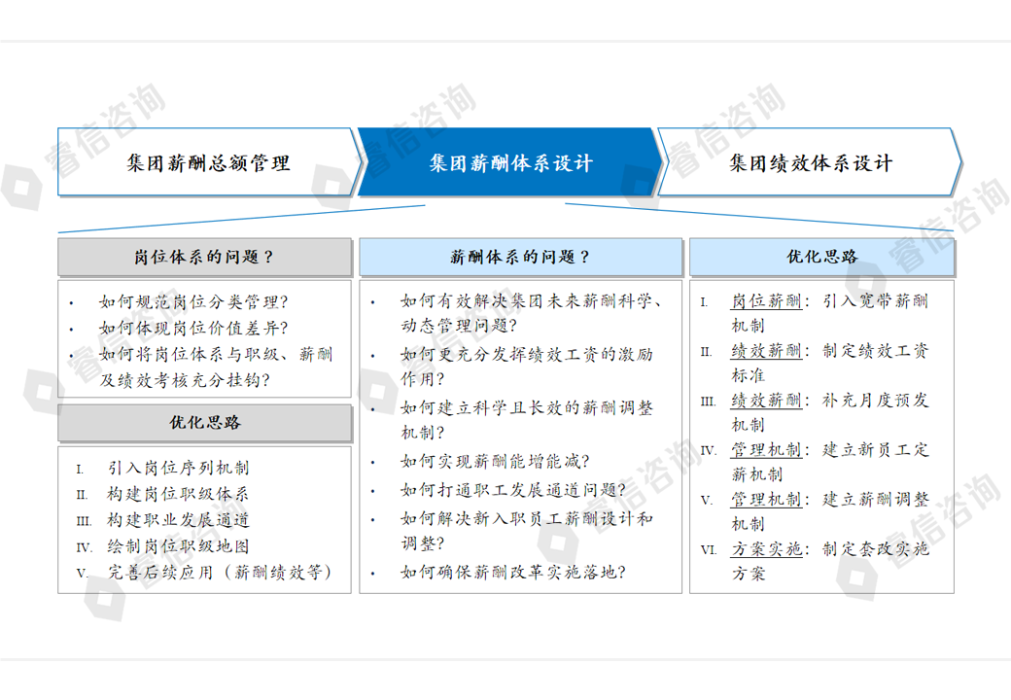Select the 优化思路 header above the 岗位薪酬 list
This screenshot has width=1011, height=700.
tap(821, 258)
